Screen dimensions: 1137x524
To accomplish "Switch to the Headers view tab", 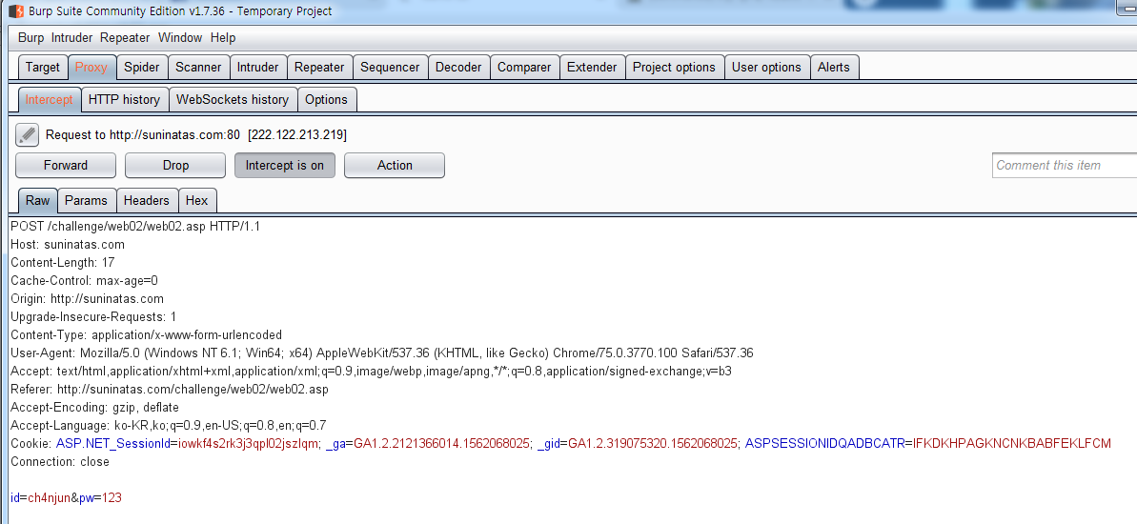I will [147, 201].
